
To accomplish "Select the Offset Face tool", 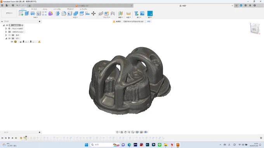I will point(82,14).
